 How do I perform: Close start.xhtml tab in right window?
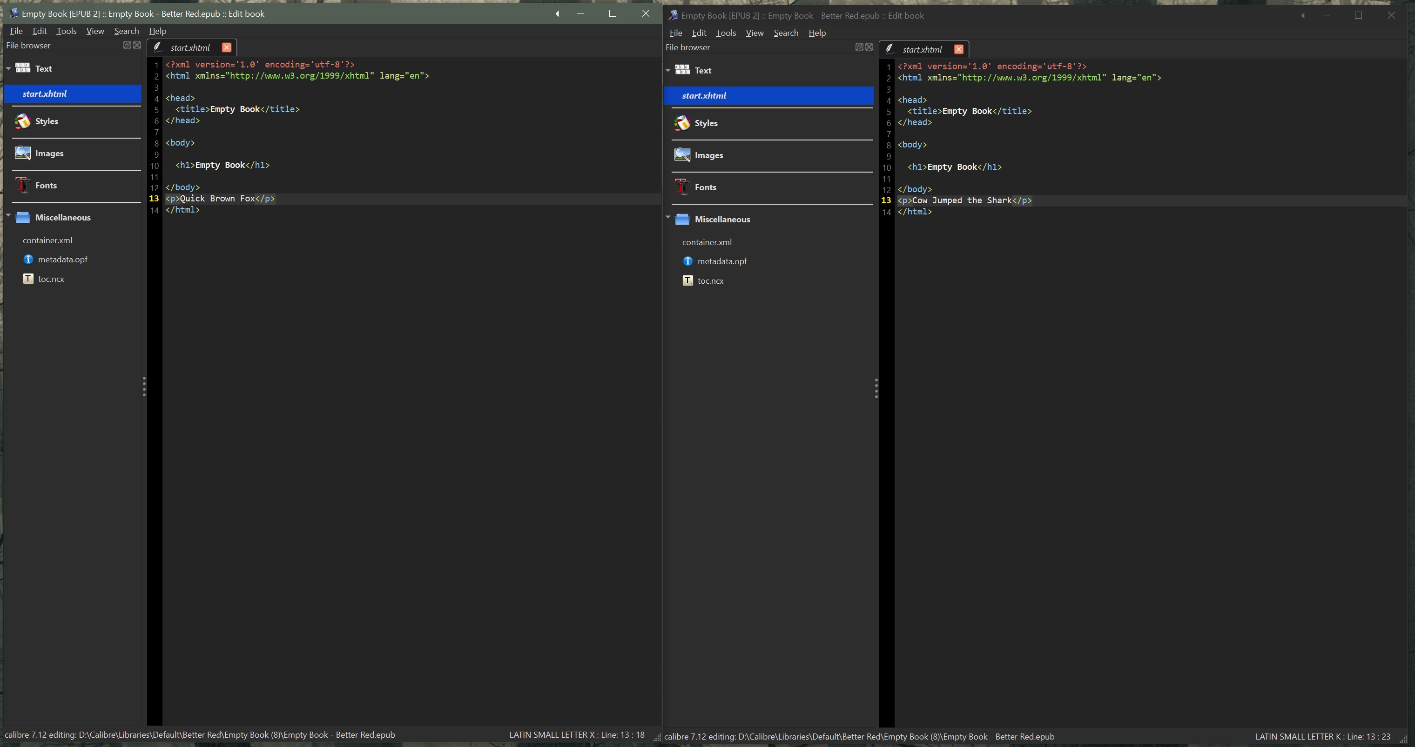click(x=958, y=49)
